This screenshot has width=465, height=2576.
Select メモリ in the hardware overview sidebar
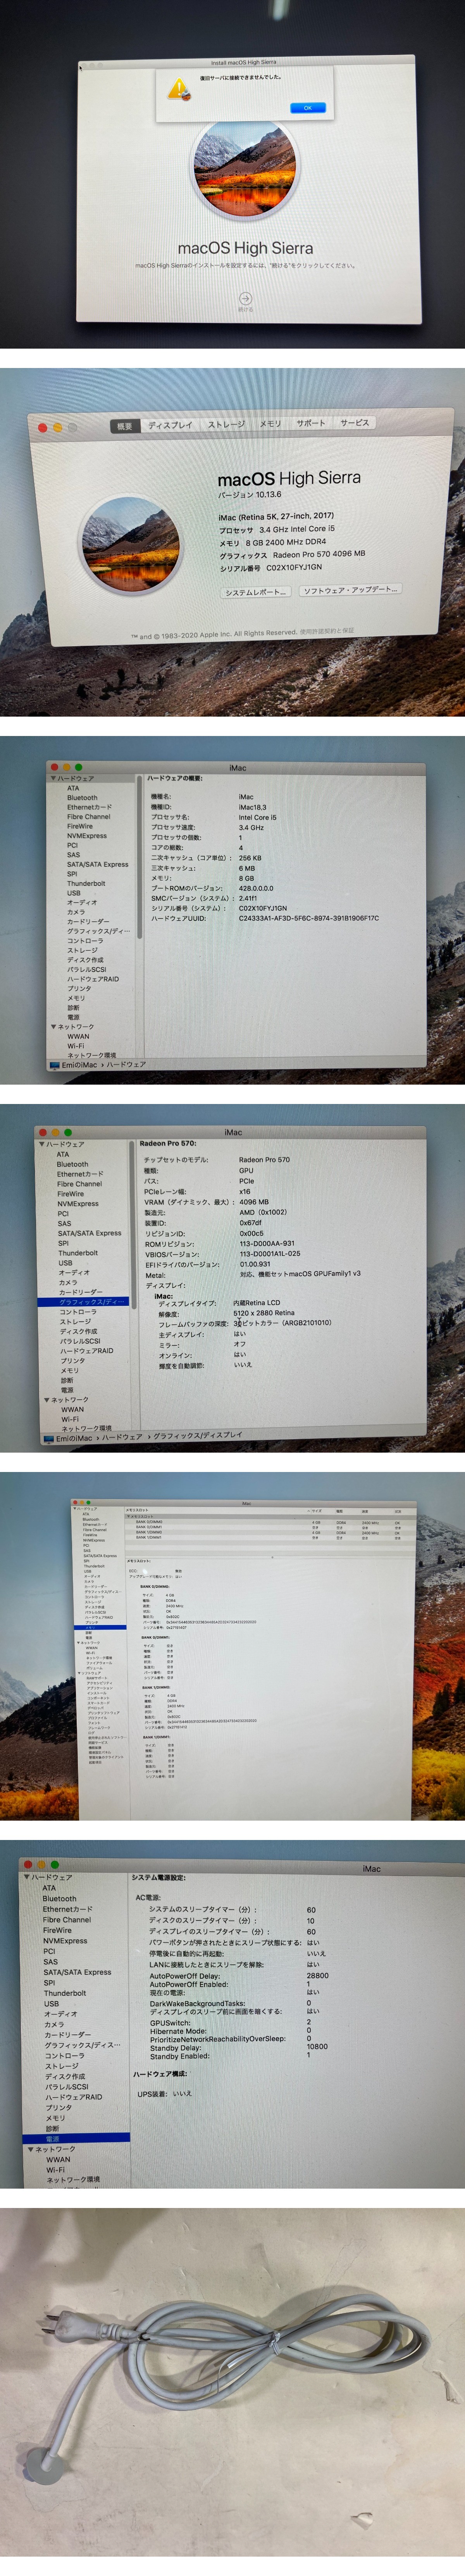click(76, 998)
